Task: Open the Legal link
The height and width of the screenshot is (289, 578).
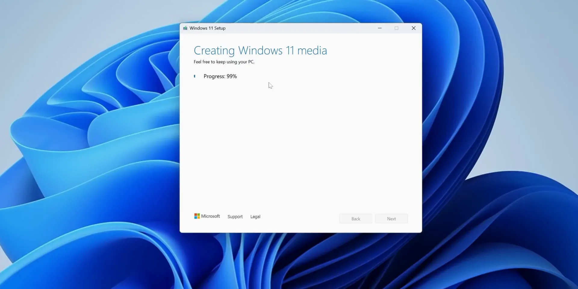Action: pyautogui.click(x=255, y=217)
